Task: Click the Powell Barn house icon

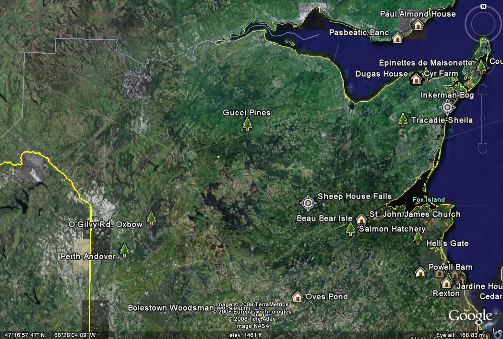Action: 420,272
